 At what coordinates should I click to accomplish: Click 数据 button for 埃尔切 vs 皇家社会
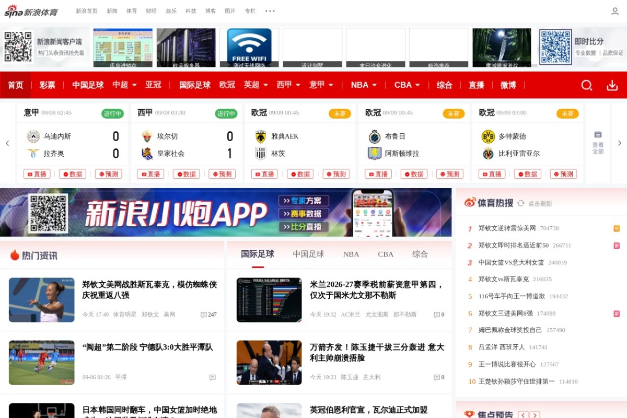[x=186, y=174]
